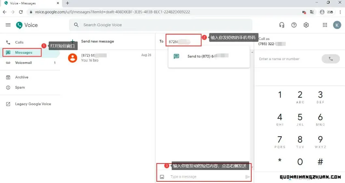Select the Voice - Messages browser tab
Image resolution: width=345 pixels, height=183 pixels.
tap(31, 3)
